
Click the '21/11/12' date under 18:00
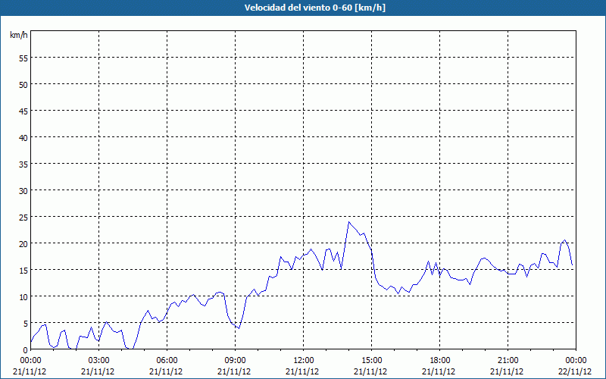point(439,371)
